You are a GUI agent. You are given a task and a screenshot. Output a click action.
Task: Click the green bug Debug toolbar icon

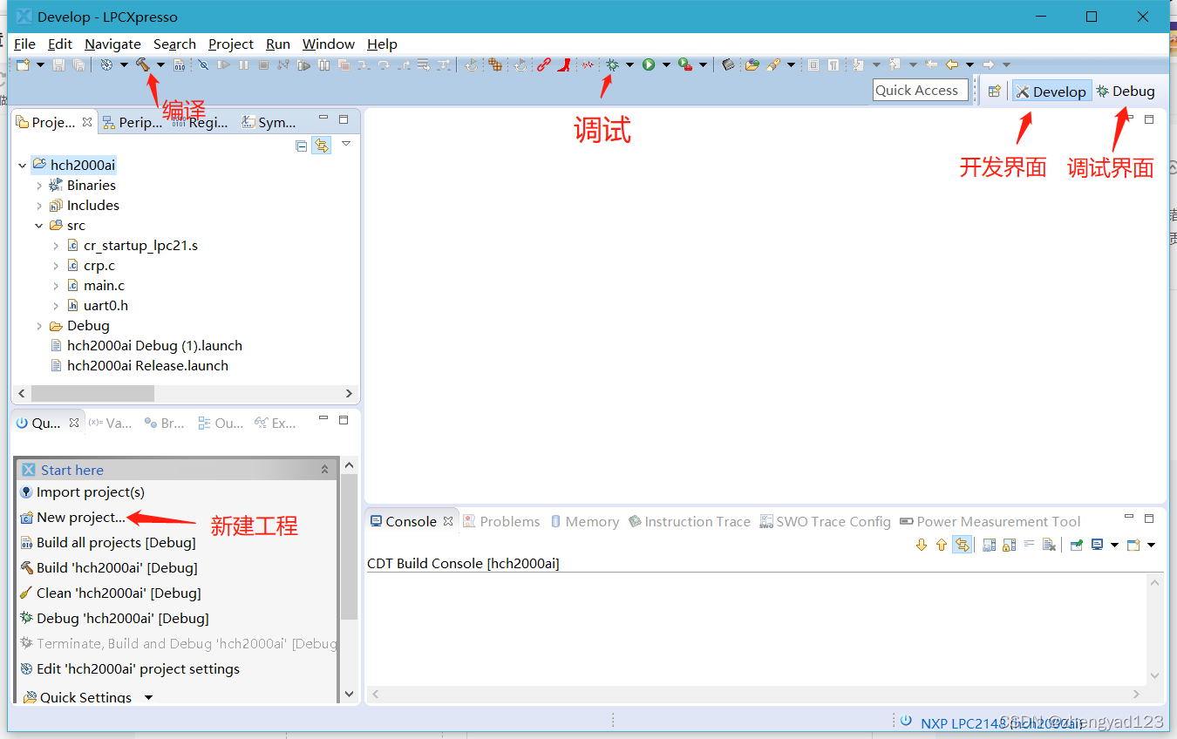click(613, 64)
